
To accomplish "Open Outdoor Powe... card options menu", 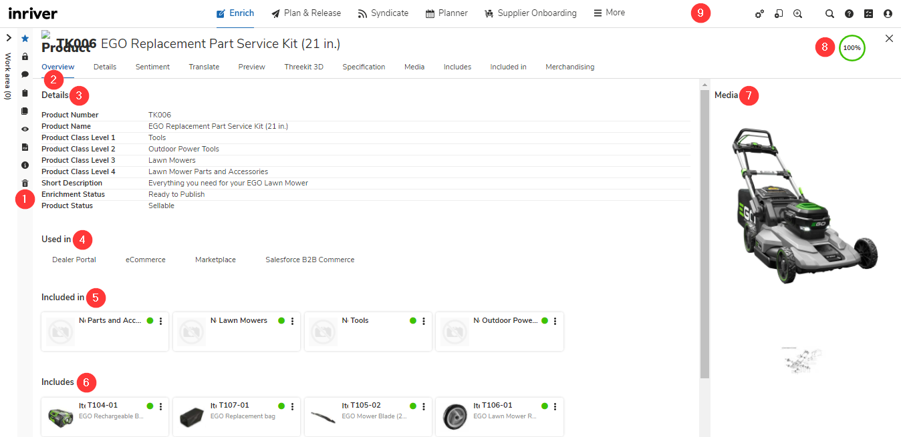I will (555, 321).
